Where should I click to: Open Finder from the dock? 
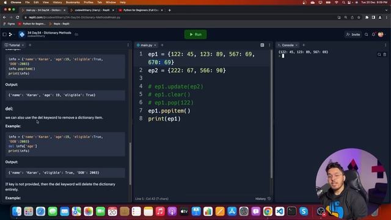[16, 211]
